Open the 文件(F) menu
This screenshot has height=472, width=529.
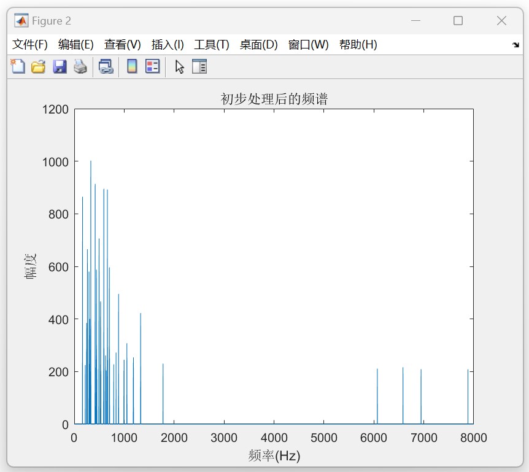pyautogui.click(x=29, y=45)
